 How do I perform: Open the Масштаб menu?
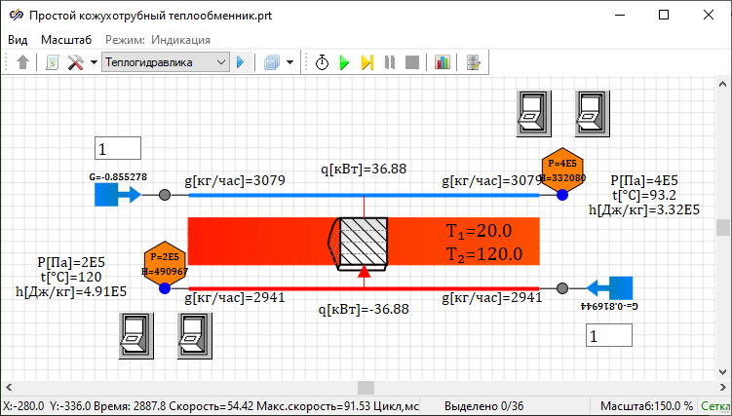tap(65, 40)
